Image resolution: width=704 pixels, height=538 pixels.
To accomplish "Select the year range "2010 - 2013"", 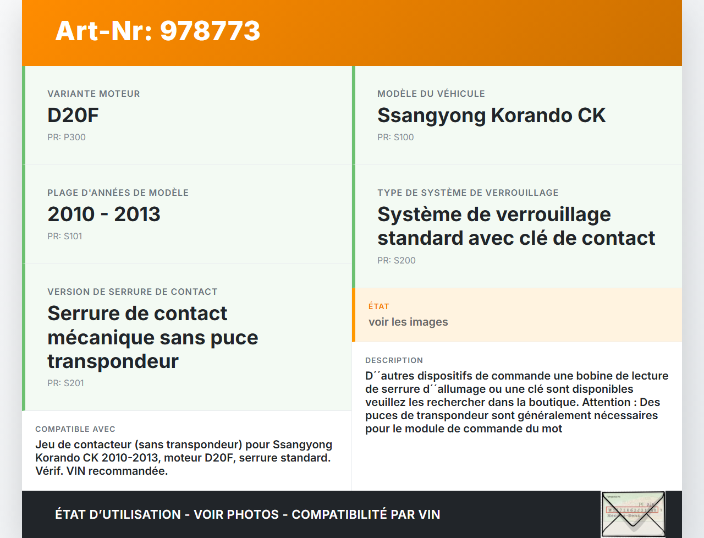I will tap(104, 214).
